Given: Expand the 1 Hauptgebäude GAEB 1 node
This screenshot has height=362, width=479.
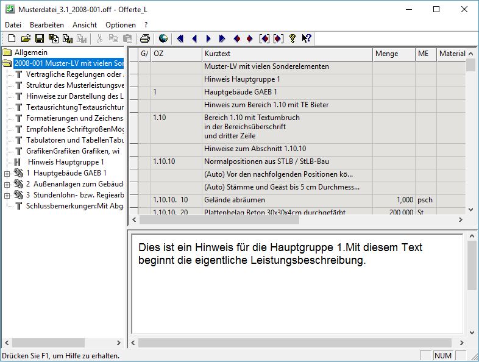Looking at the screenshot, I should [x=7, y=174].
